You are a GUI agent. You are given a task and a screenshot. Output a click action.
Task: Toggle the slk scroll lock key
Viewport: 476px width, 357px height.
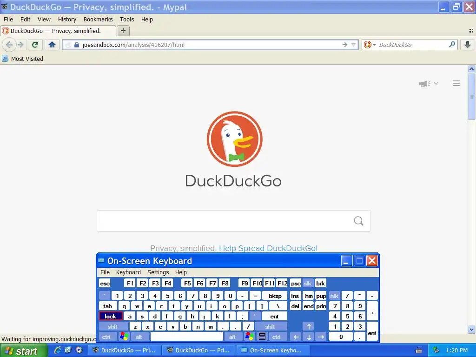[x=308, y=284]
